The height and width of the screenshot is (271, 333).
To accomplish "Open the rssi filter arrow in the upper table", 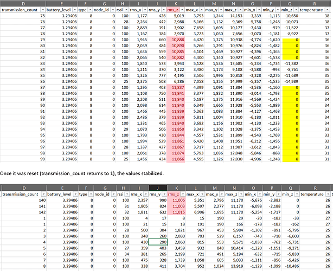I will (126, 10).
